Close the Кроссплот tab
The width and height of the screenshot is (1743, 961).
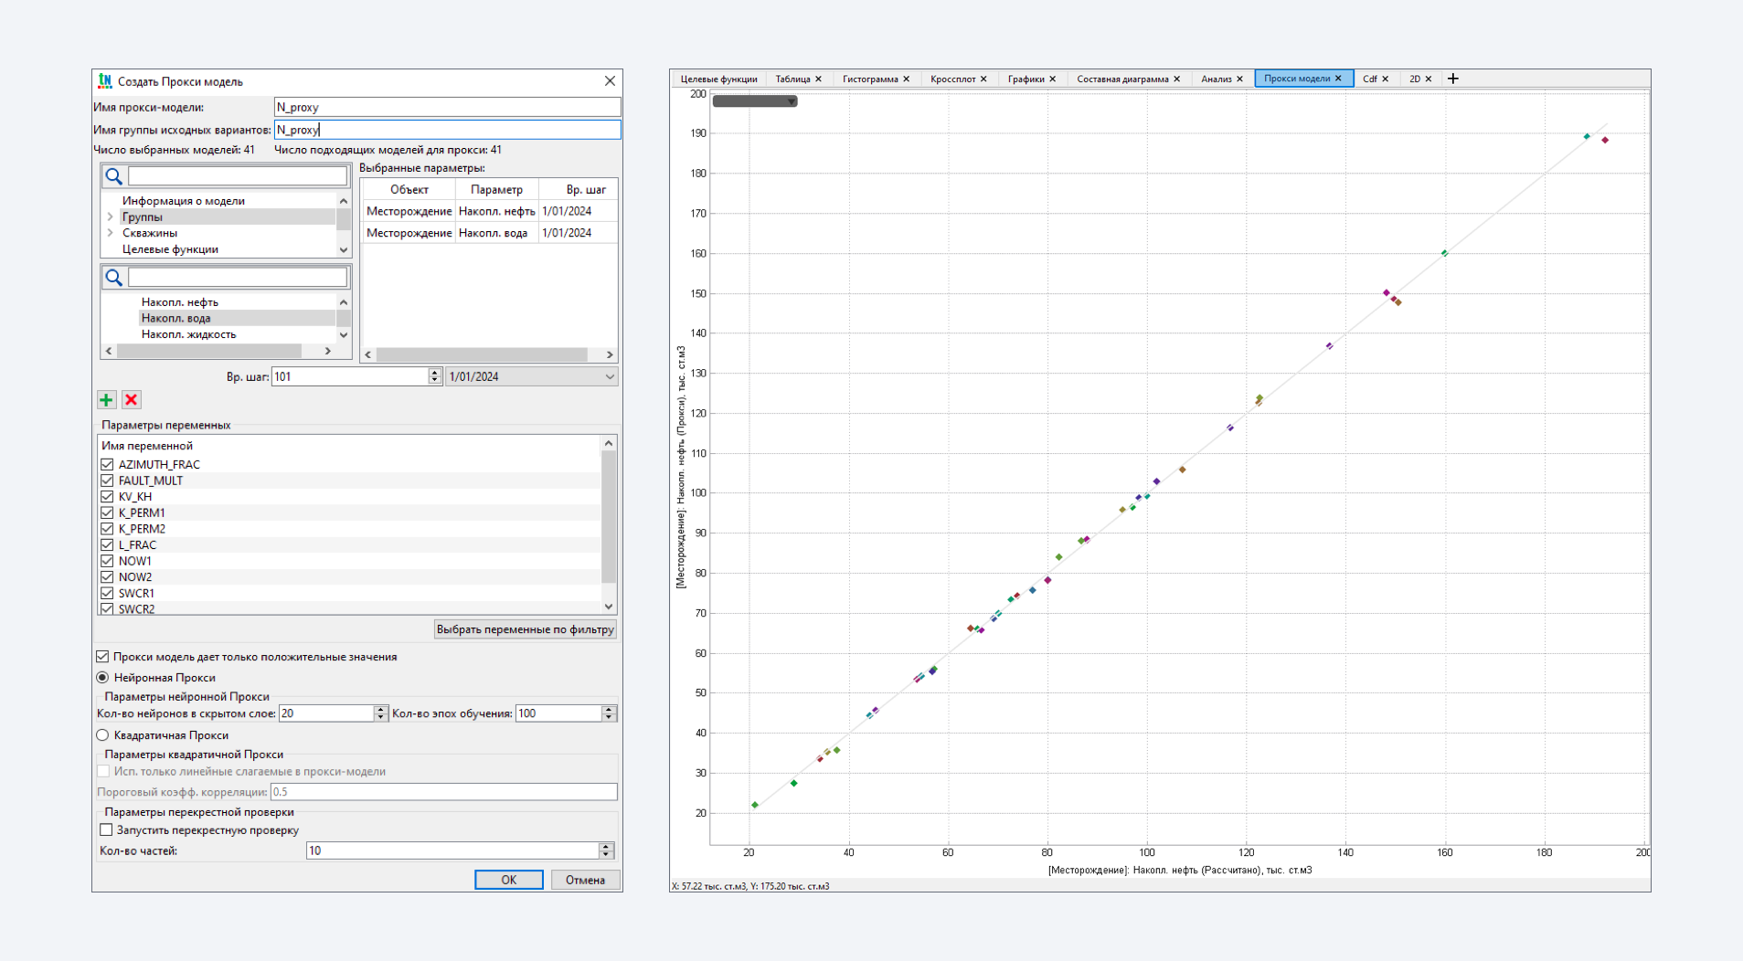tap(983, 79)
